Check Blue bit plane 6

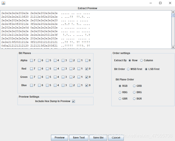(39, 85)
